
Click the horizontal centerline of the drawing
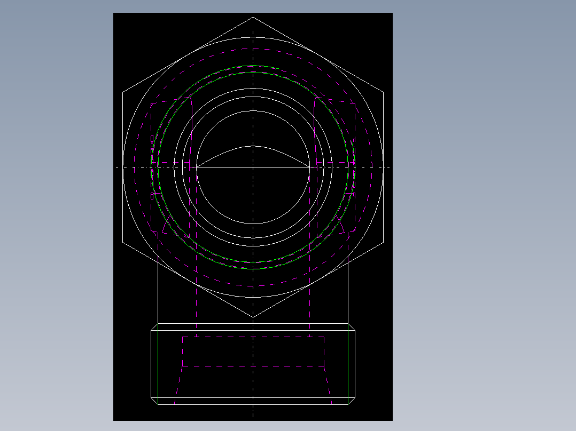click(134, 166)
